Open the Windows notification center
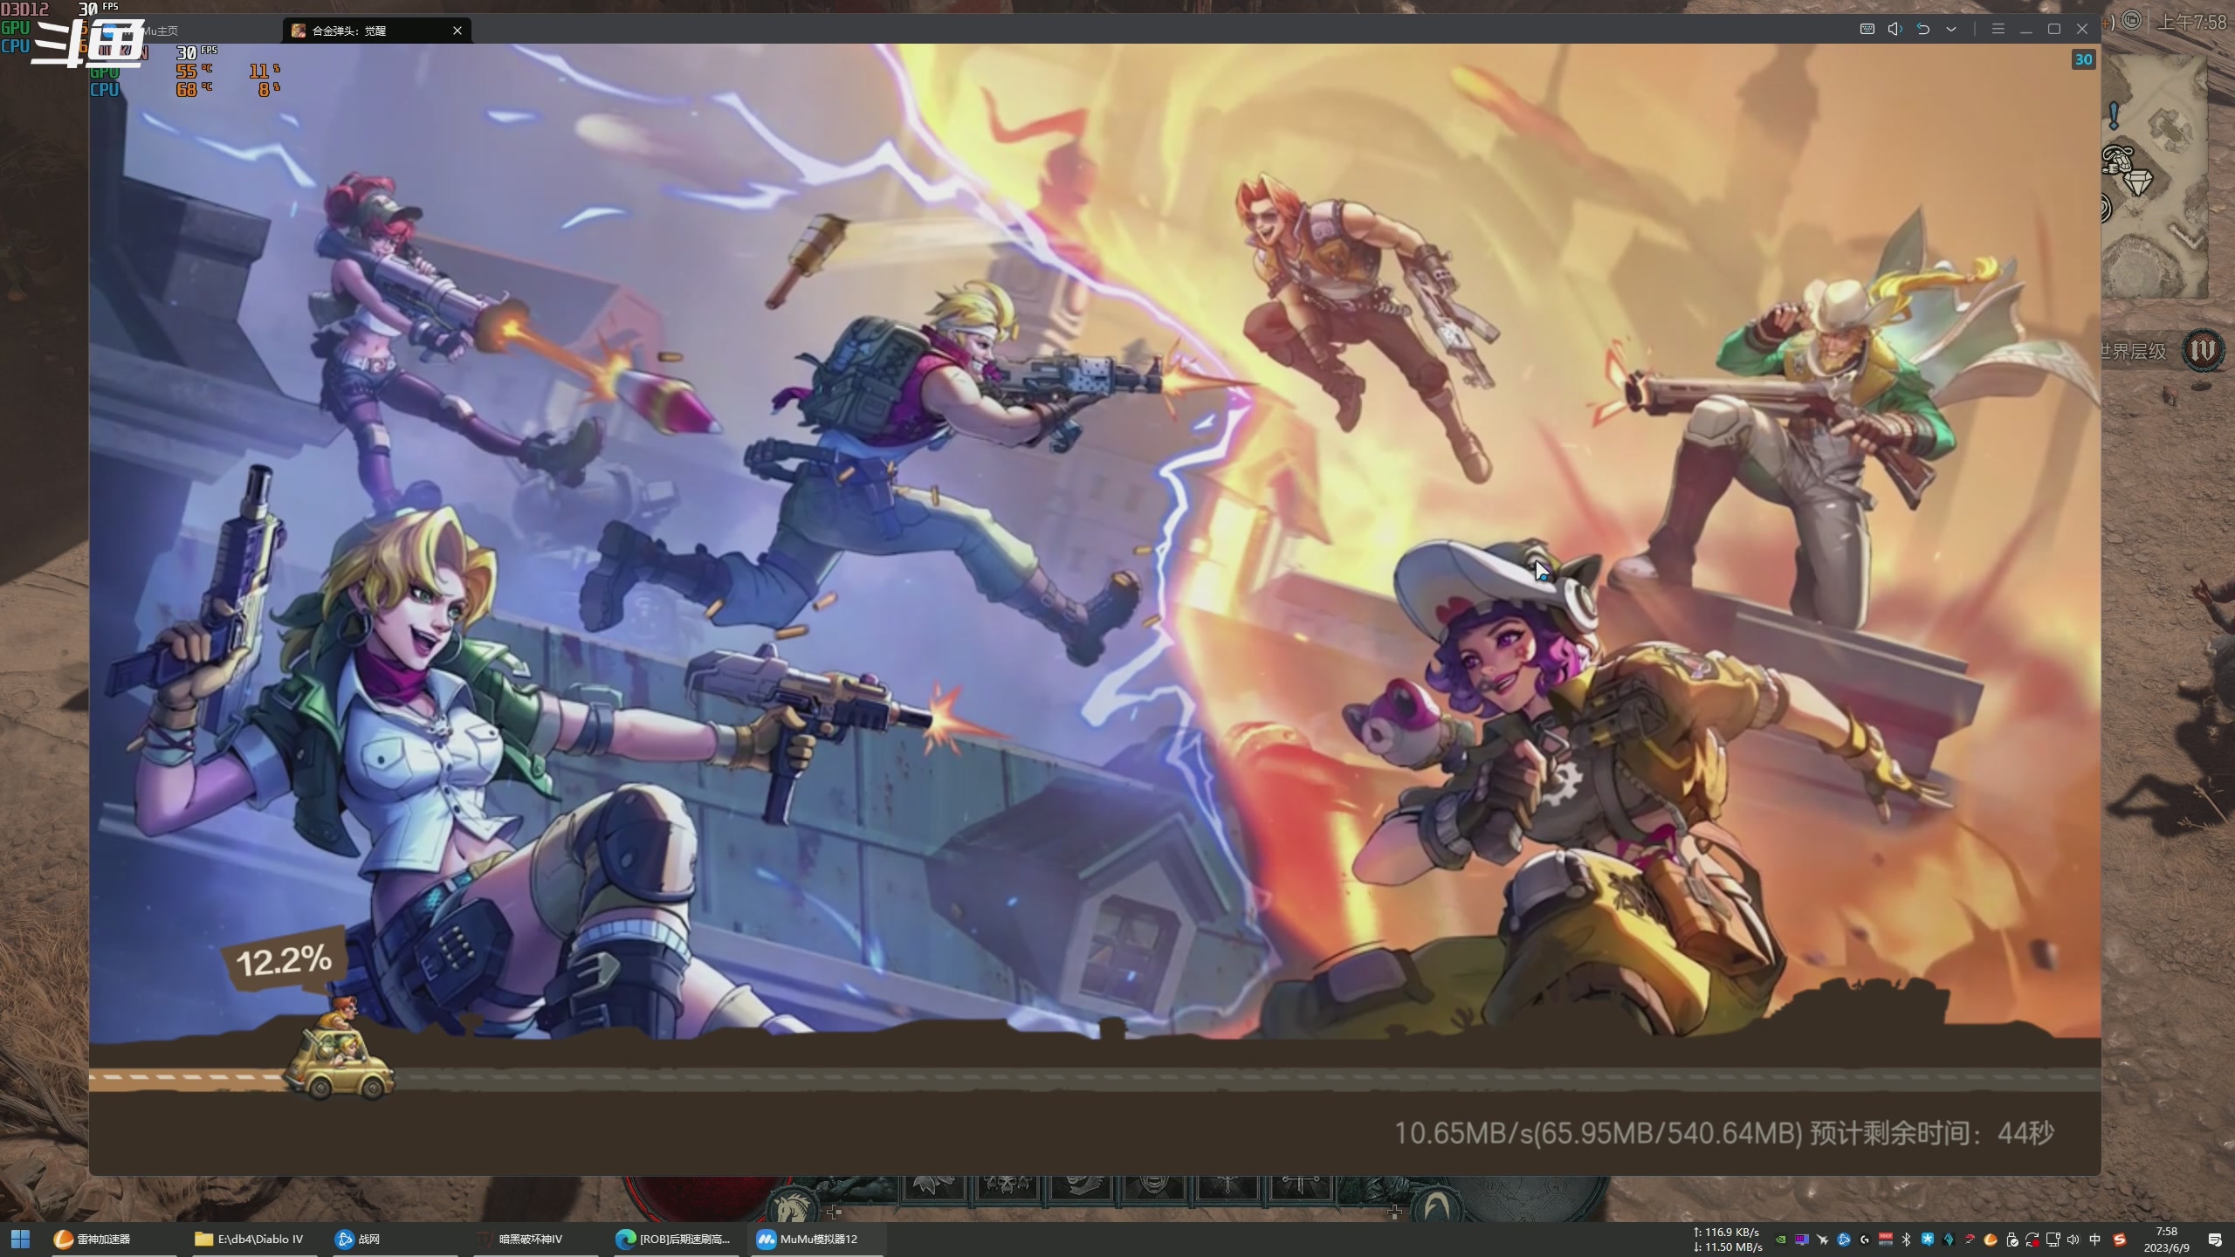2235x1257 pixels. (x=2215, y=1240)
